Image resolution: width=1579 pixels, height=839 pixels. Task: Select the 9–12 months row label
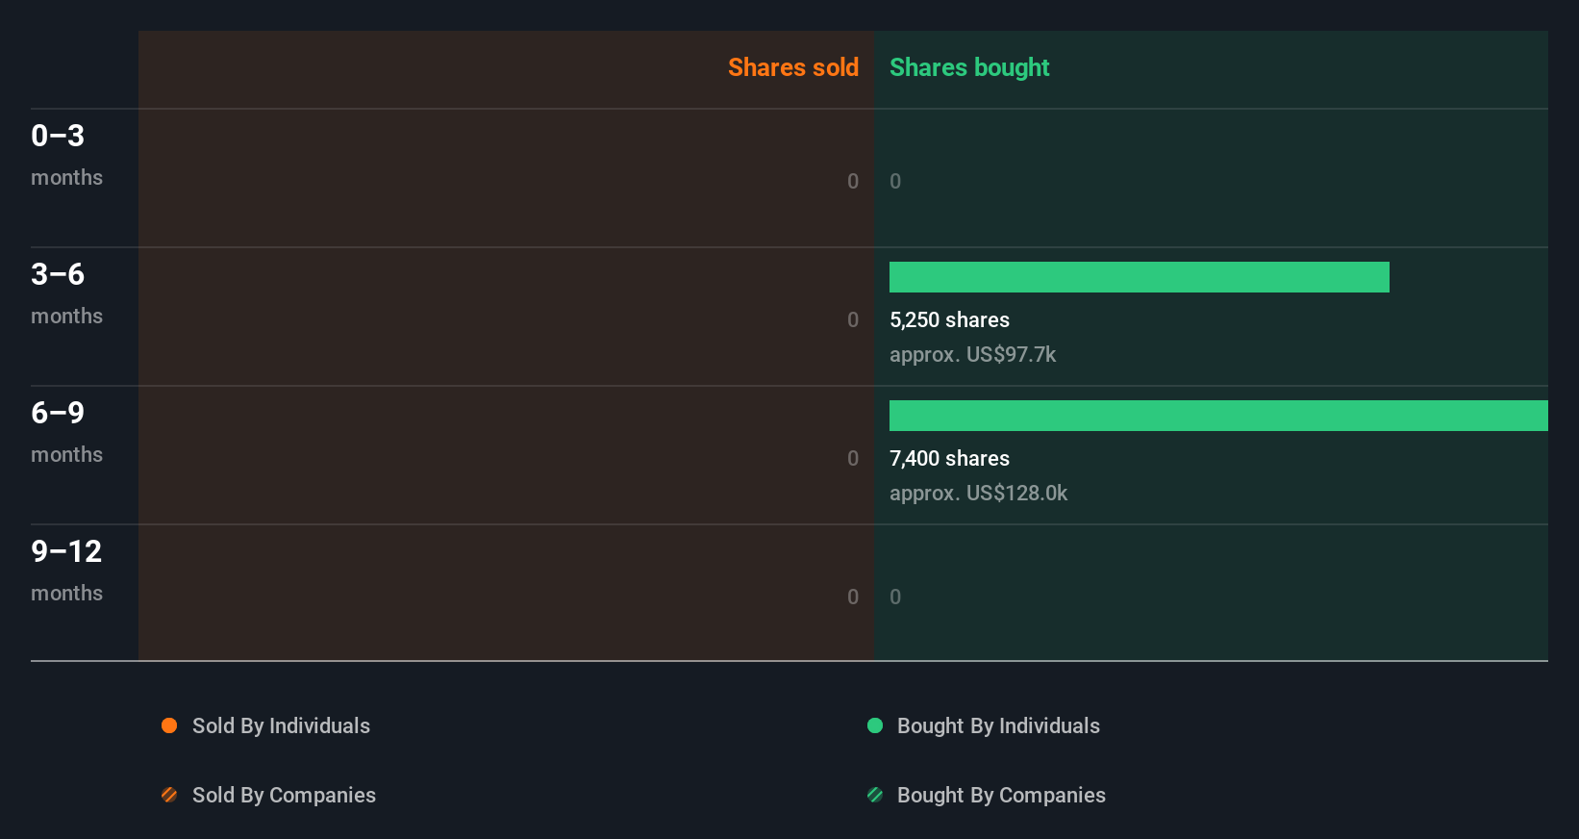coord(66,570)
